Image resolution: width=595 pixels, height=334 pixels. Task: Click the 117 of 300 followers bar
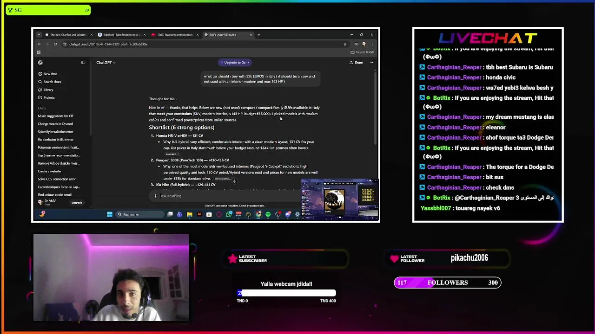(x=448, y=283)
